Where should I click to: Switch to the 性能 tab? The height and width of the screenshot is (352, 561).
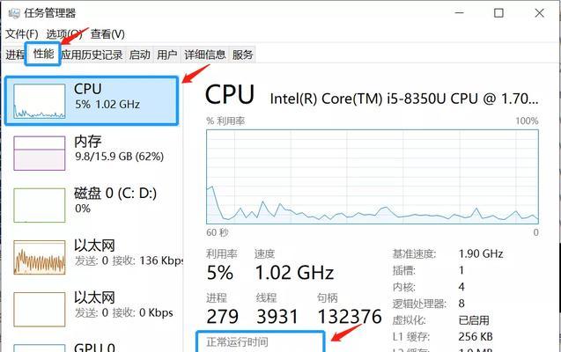[x=43, y=54]
